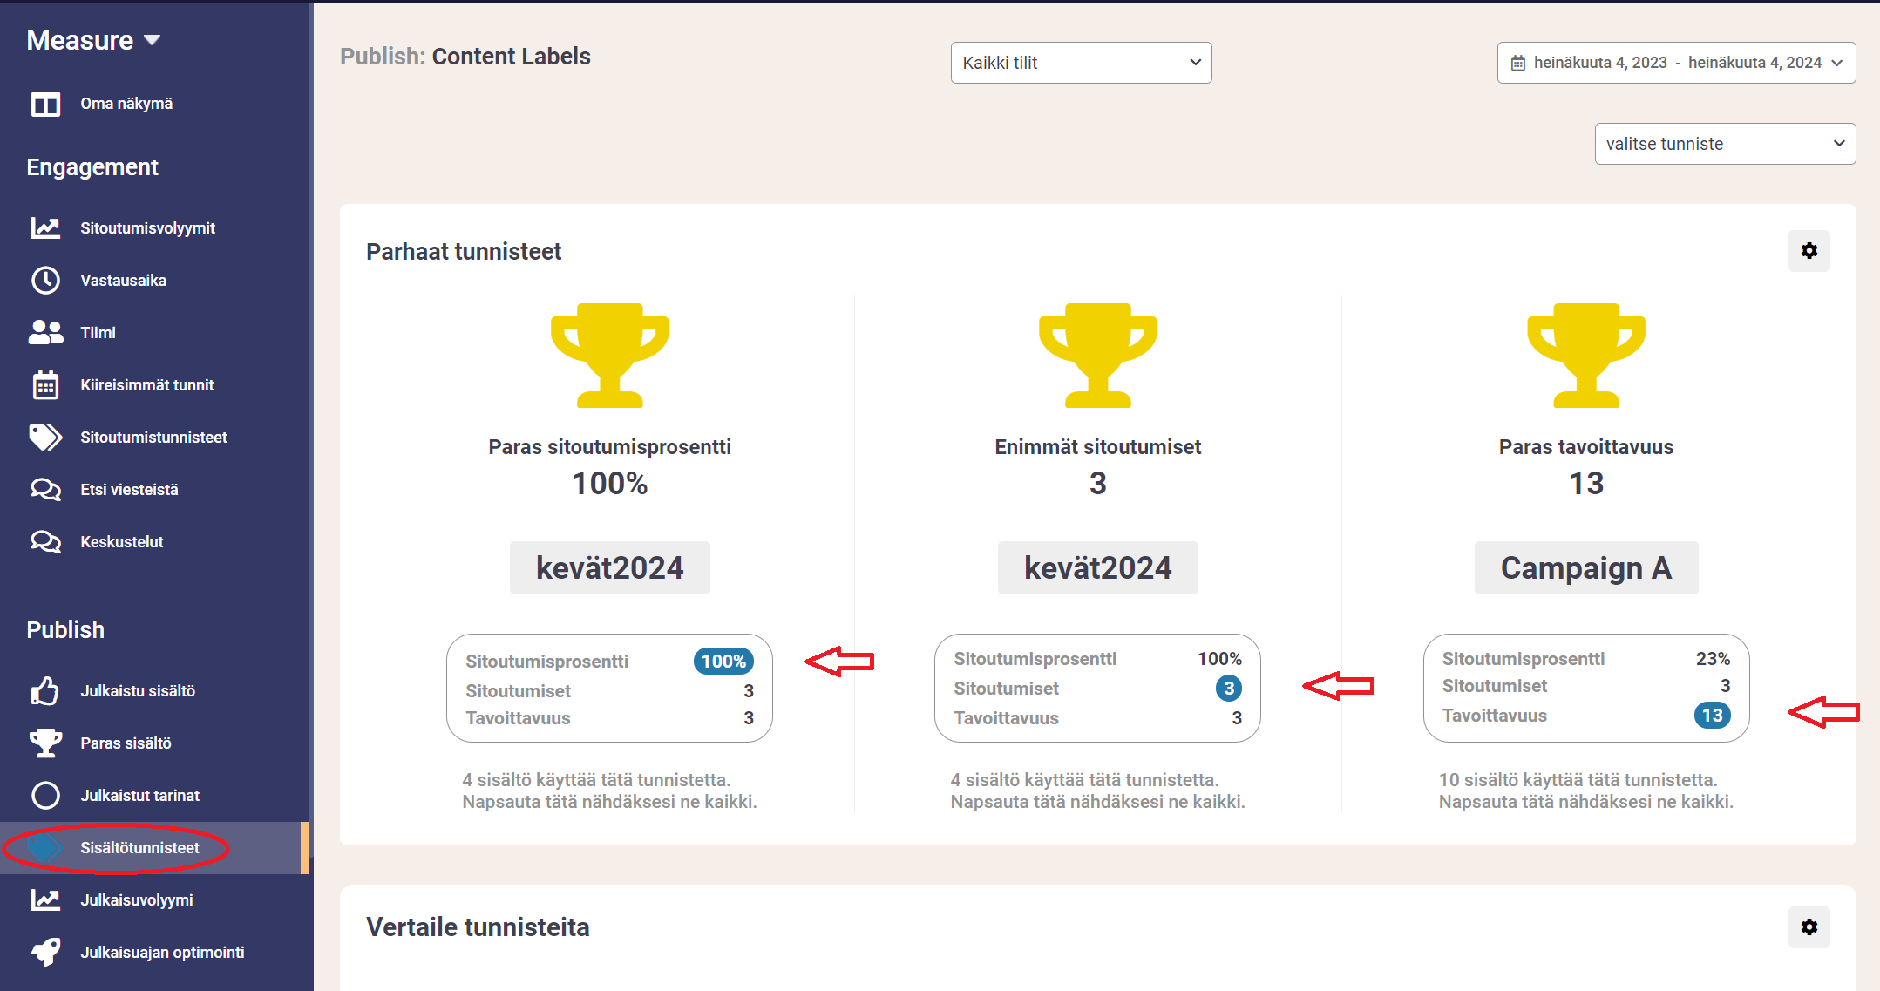
Task: Click the Tiimi people icon
Action: click(45, 333)
